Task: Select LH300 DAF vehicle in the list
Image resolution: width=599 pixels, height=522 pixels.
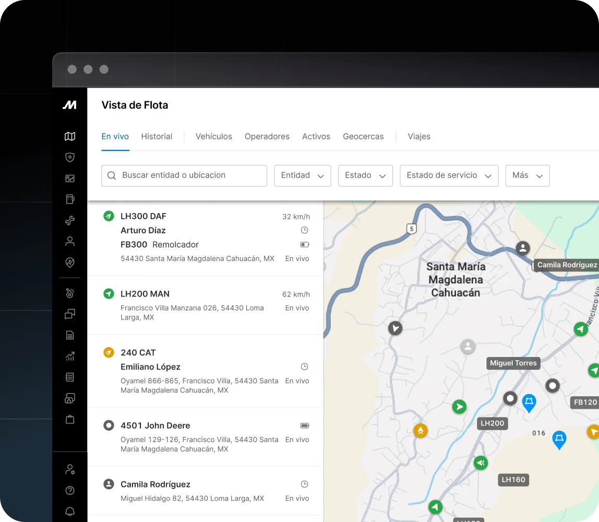Action: tap(143, 216)
